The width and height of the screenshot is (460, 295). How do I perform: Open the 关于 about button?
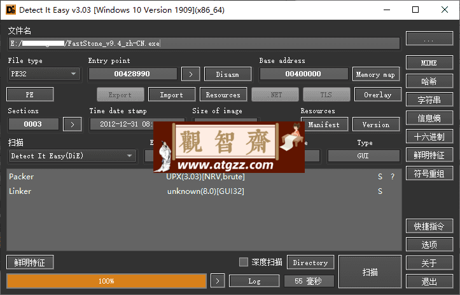click(x=429, y=263)
